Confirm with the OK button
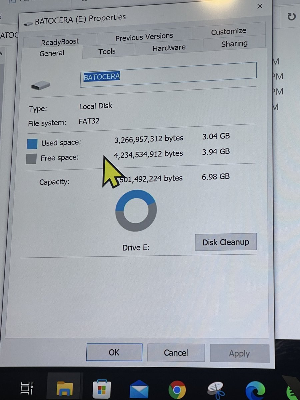Screen dimensions: 300x400 114,352
